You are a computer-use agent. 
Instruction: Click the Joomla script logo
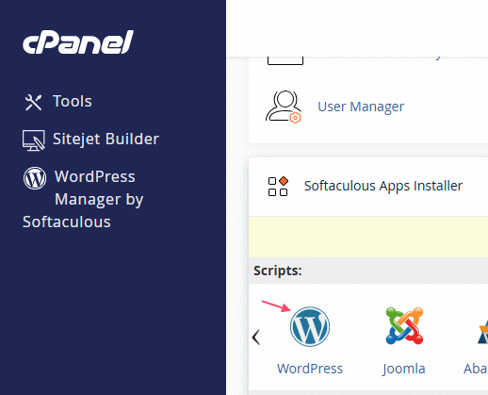coord(404,326)
